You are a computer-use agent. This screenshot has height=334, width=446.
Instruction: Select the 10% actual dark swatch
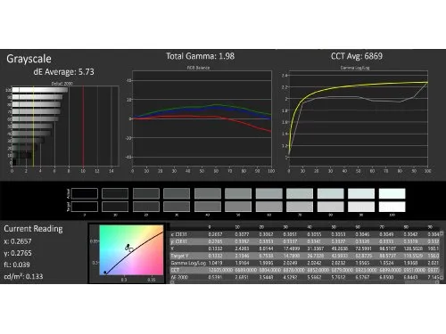coord(115,193)
